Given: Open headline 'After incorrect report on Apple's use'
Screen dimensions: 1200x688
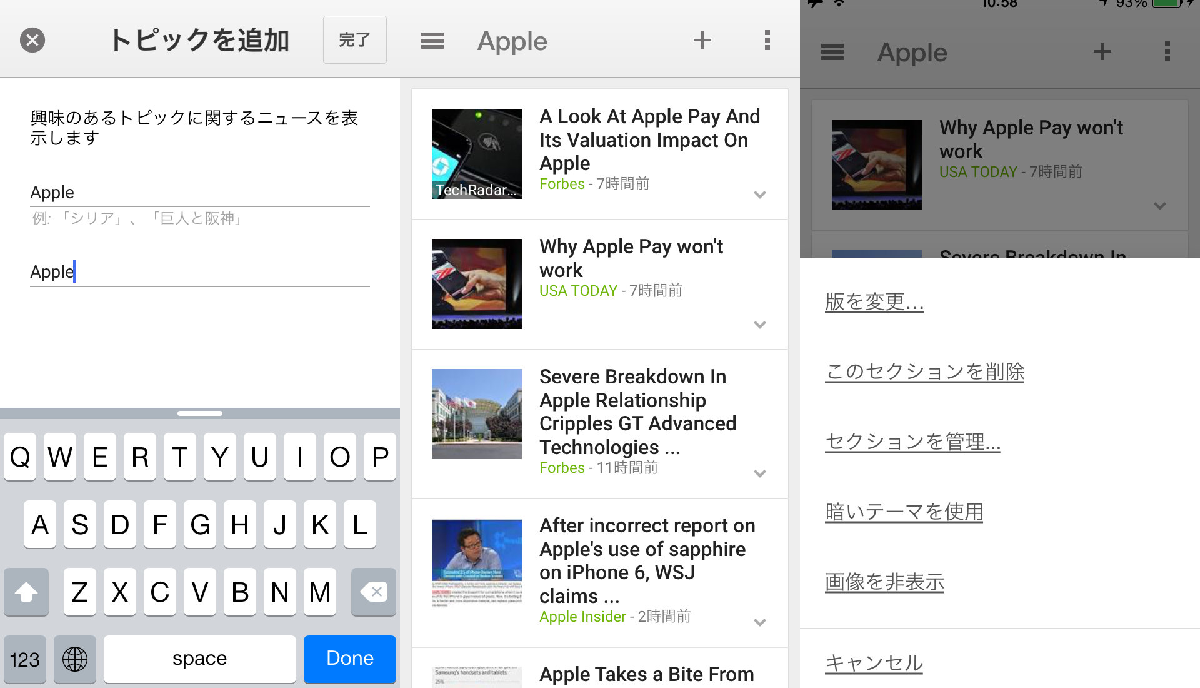Looking at the screenshot, I should coord(647,560).
